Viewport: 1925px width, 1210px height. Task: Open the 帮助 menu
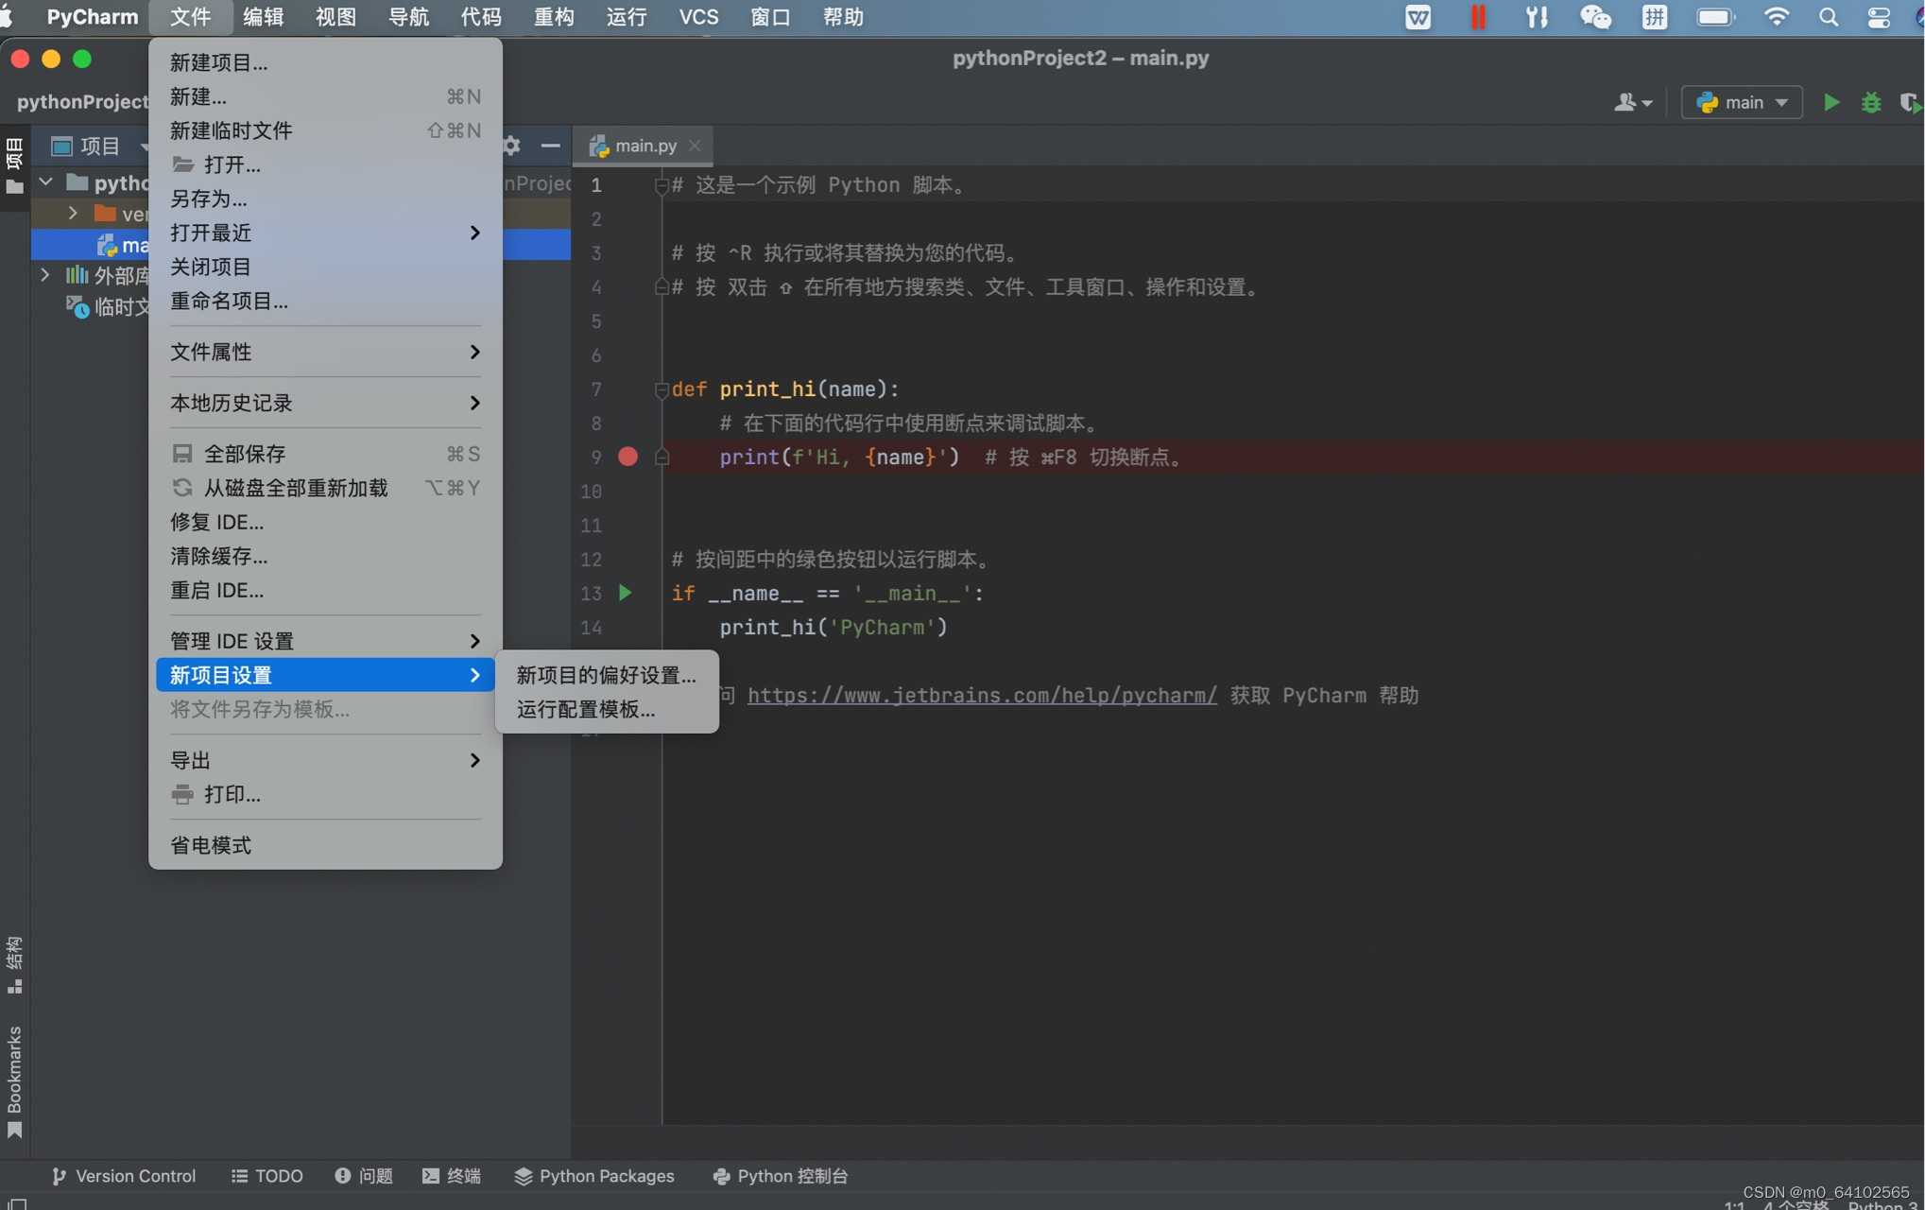(x=844, y=17)
